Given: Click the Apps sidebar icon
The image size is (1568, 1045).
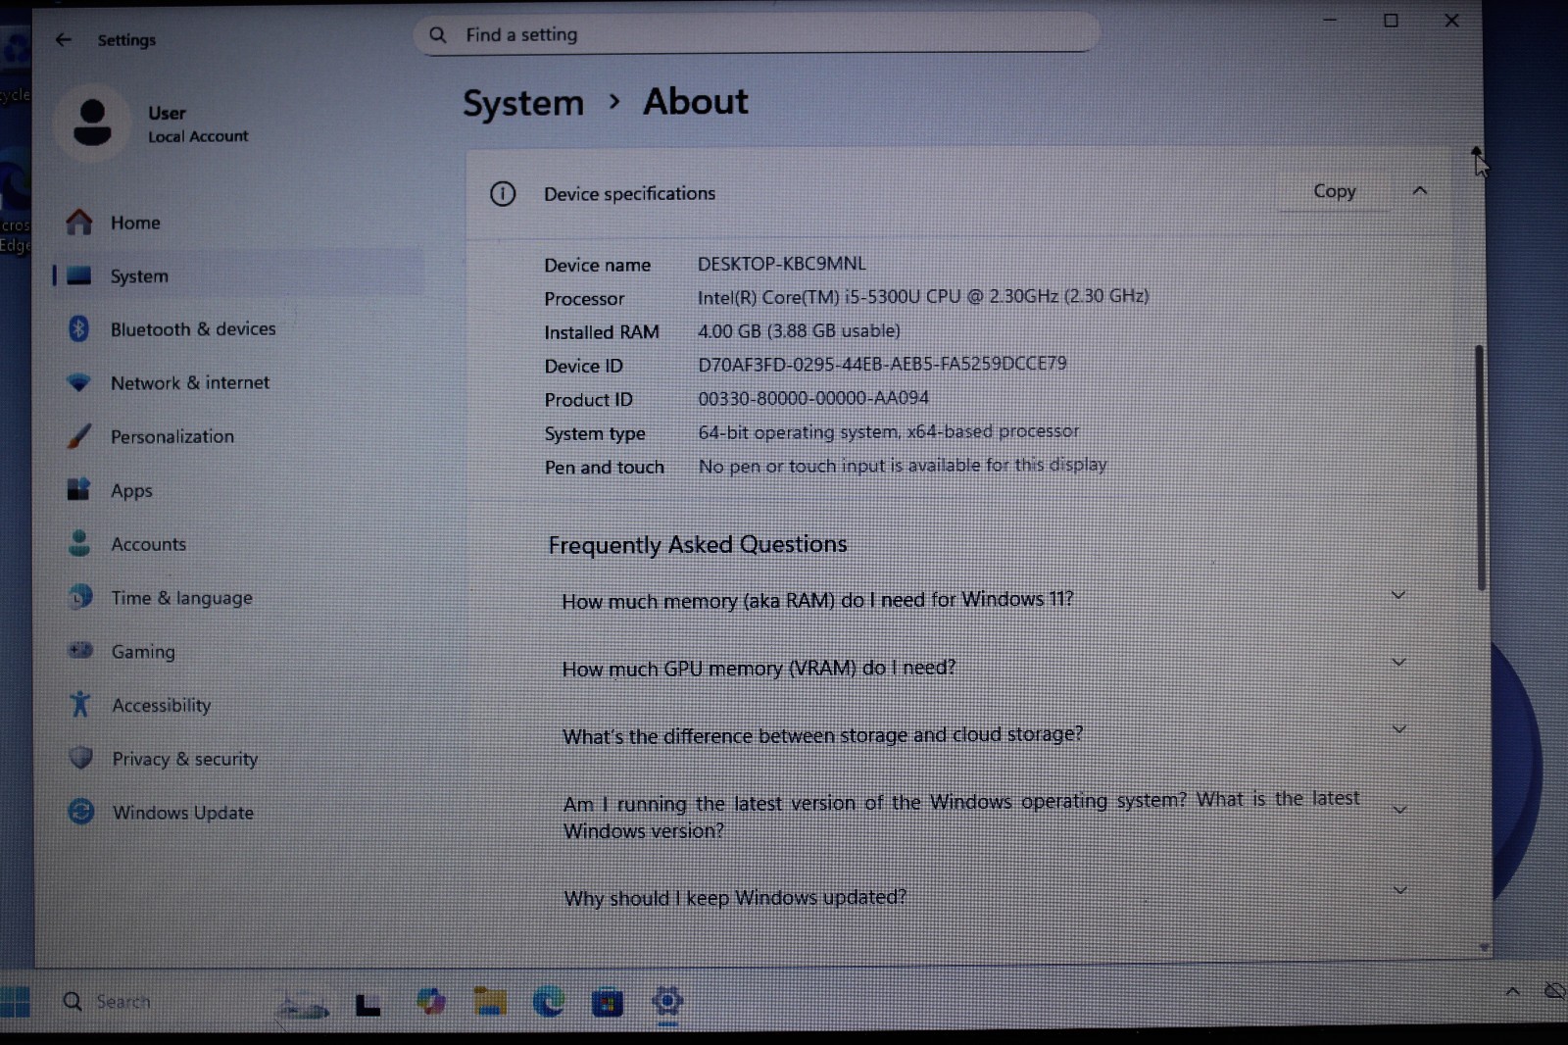Looking at the screenshot, I should pos(79,489).
